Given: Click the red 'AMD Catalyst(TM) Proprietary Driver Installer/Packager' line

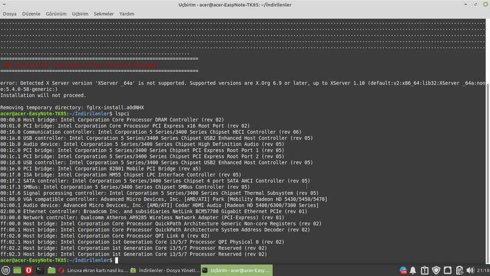Looking at the screenshot, I should point(81,65).
